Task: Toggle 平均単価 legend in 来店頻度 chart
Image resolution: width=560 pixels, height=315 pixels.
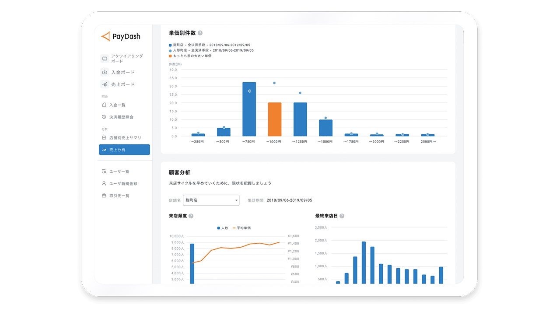Action: (241, 228)
